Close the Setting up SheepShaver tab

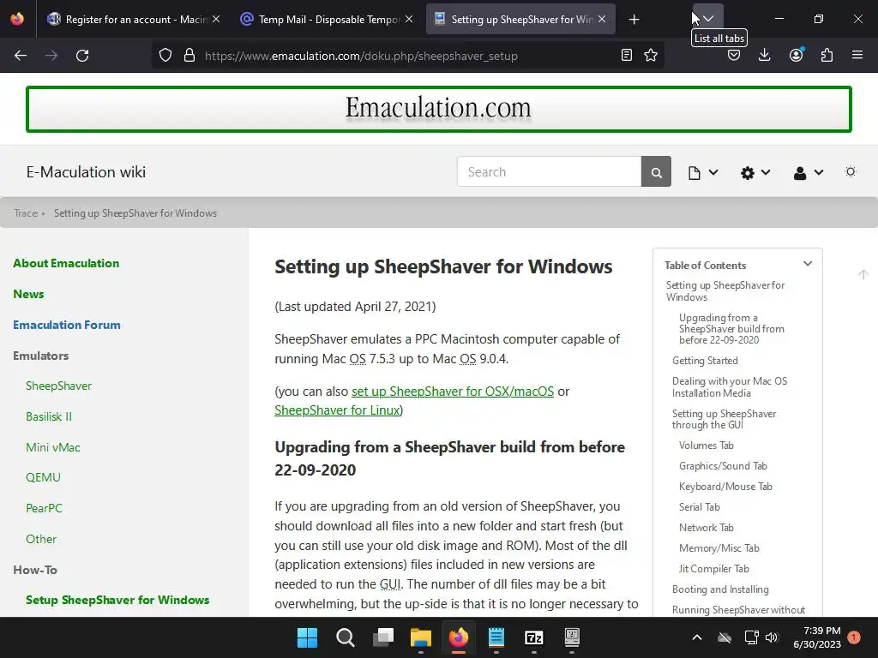(602, 19)
